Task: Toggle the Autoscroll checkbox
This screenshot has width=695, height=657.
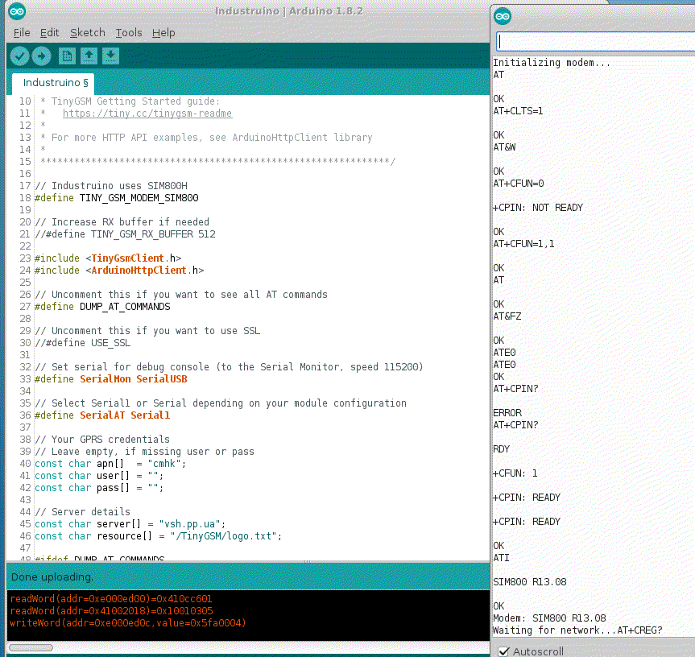Action: tap(503, 651)
